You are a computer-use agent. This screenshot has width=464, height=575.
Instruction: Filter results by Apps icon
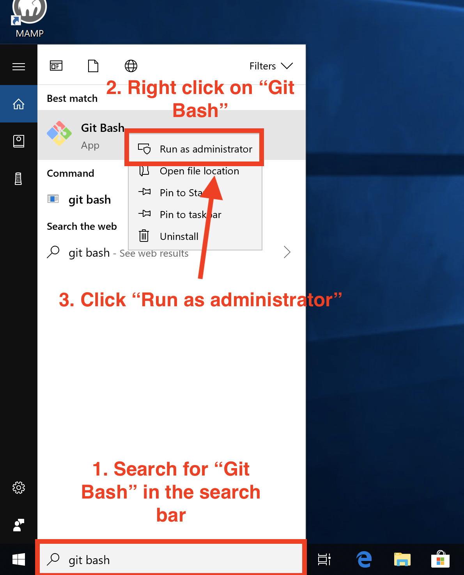click(x=56, y=66)
